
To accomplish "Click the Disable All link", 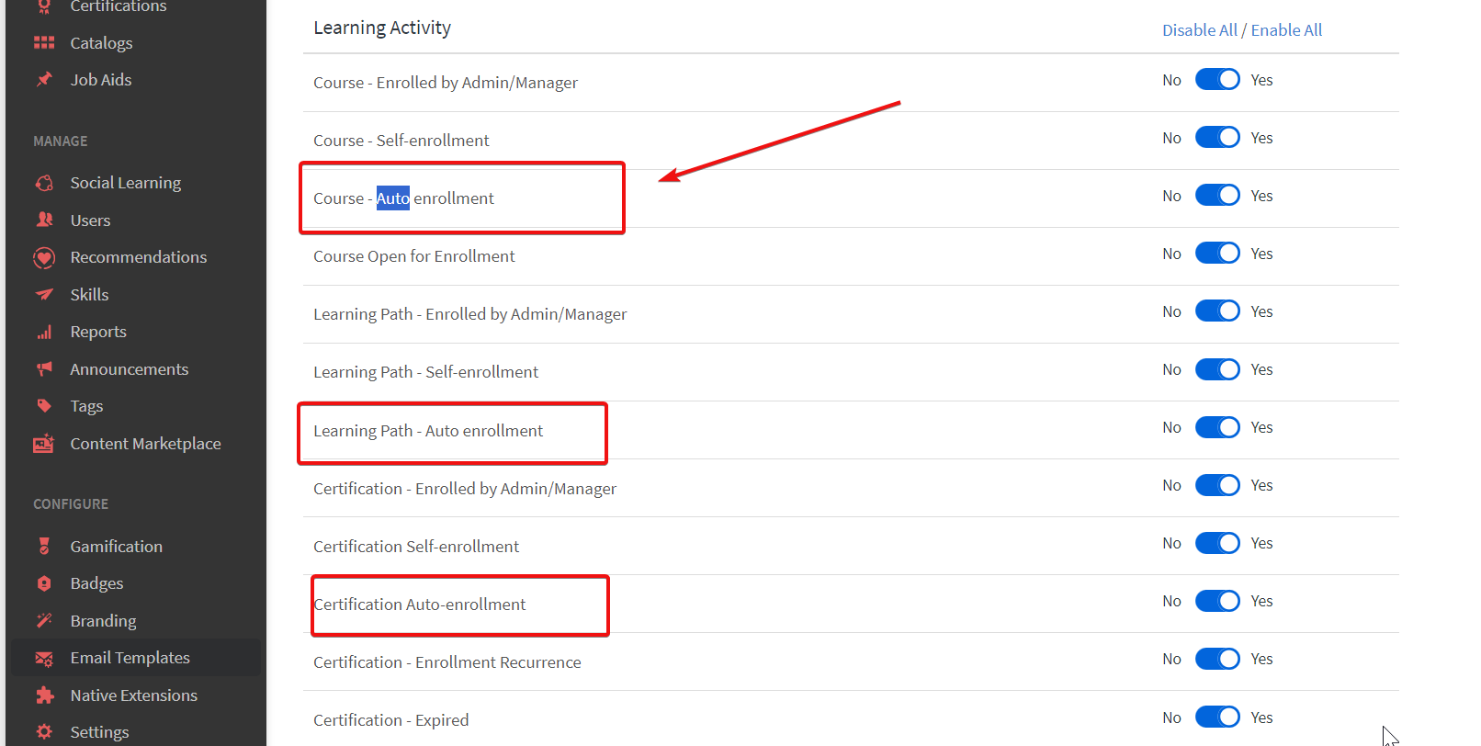I will click(x=1199, y=30).
